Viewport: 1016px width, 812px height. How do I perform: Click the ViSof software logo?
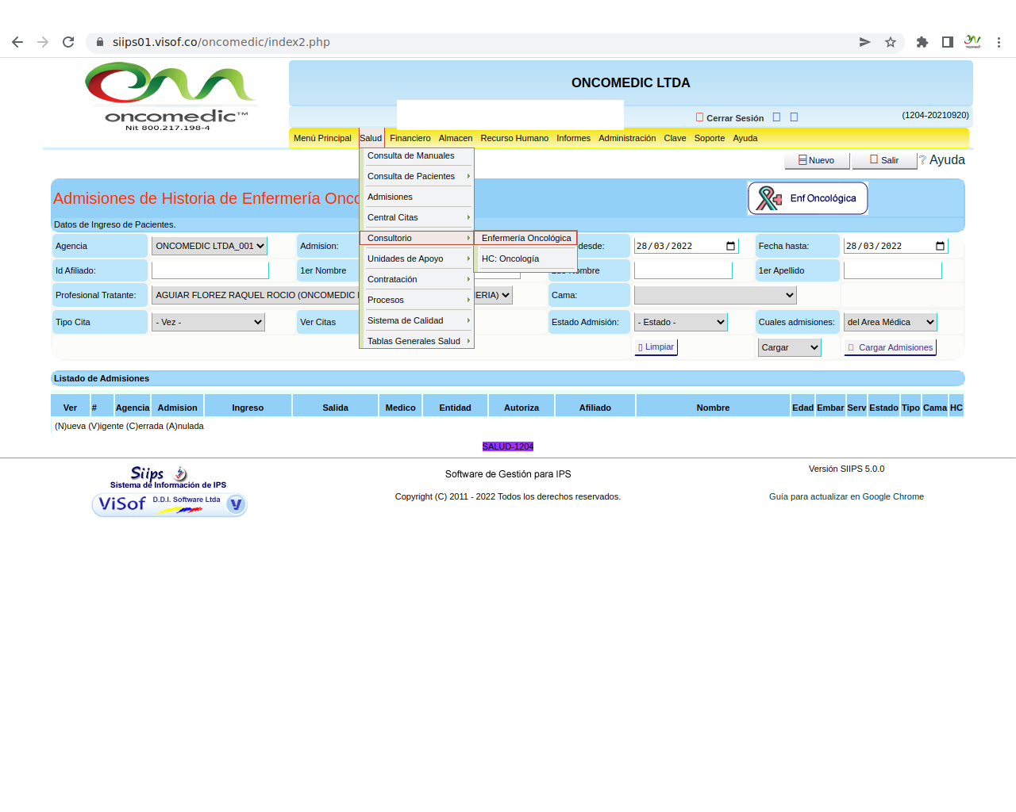point(169,504)
